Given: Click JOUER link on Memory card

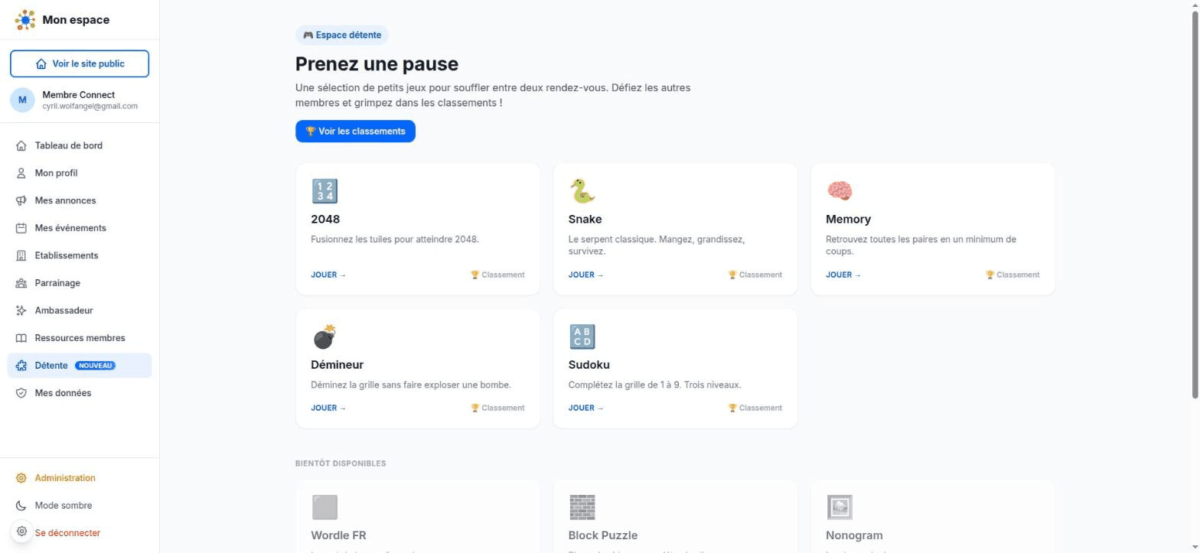Looking at the screenshot, I should point(843,275).
